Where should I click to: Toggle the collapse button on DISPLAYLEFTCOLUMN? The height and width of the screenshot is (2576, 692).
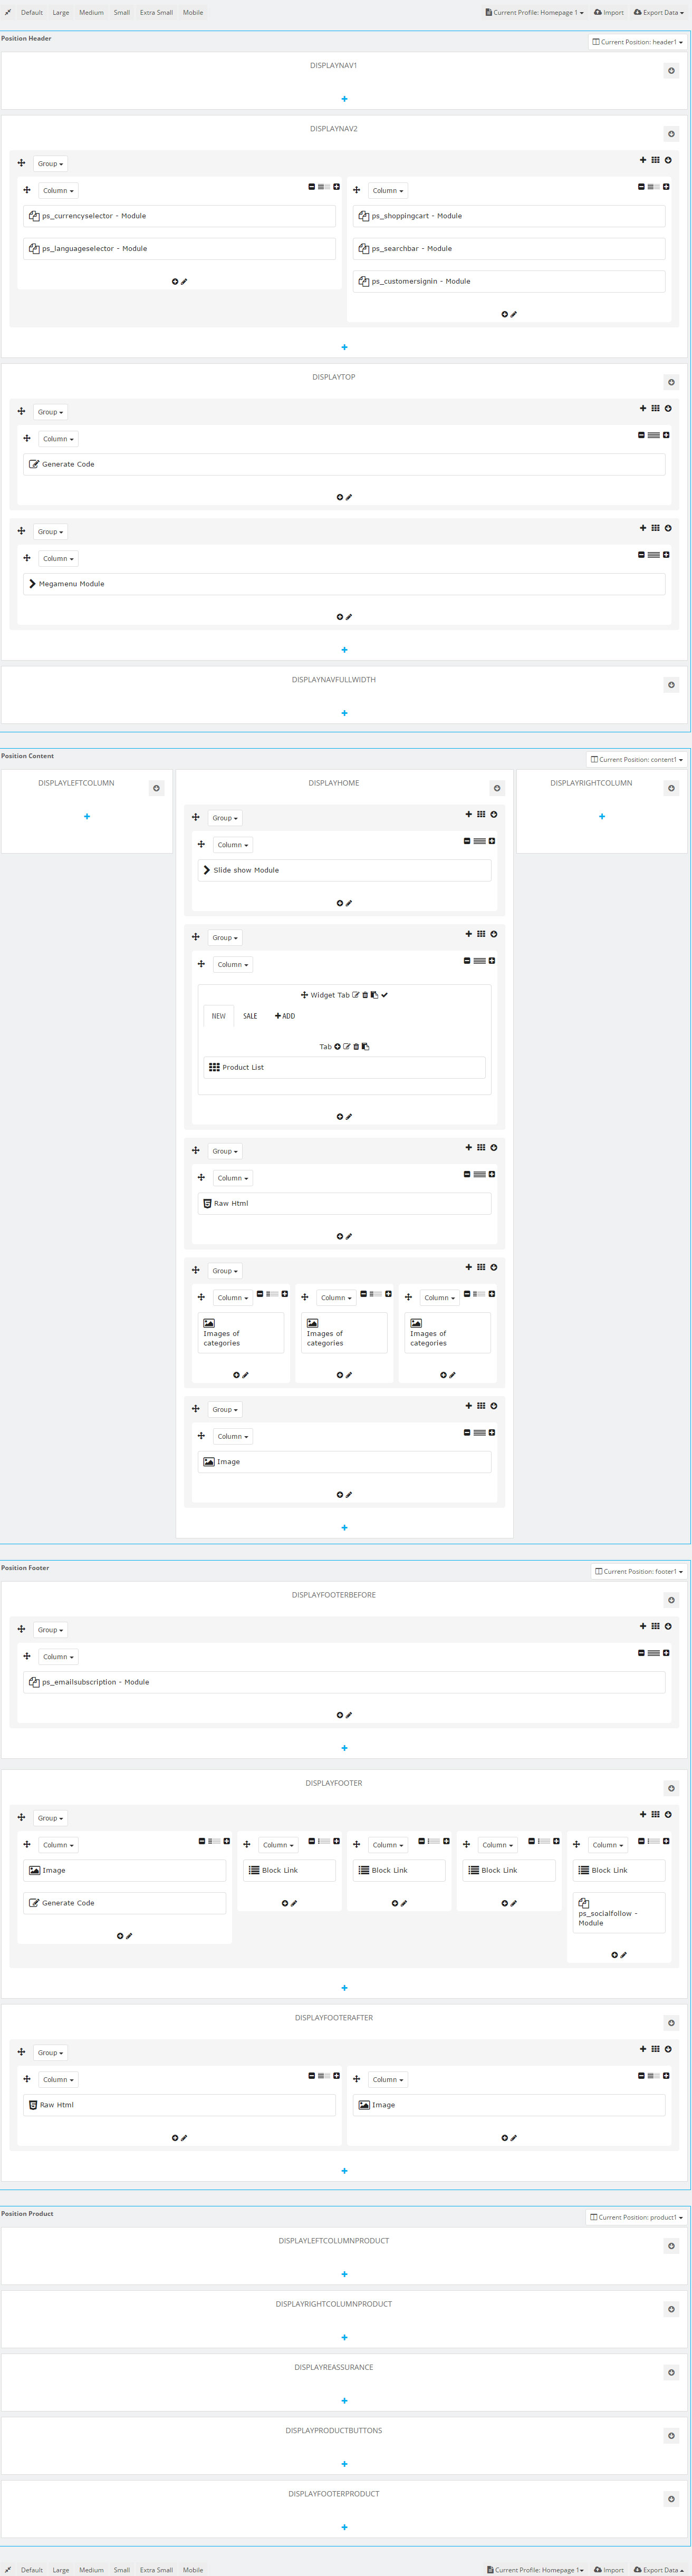tap(156, 788)
